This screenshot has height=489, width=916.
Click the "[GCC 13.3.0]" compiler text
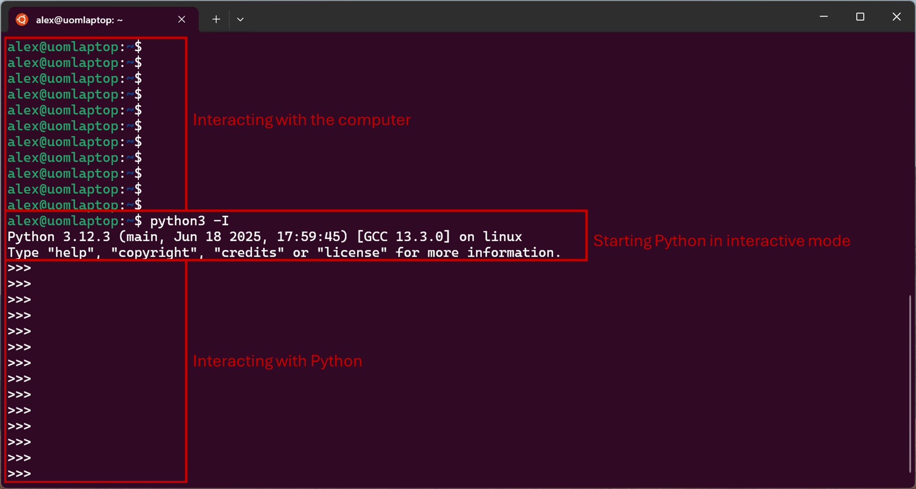[x=403, y=237]
